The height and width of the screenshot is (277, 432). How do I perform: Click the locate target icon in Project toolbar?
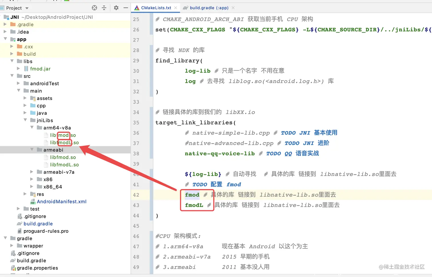click(94, 8)
